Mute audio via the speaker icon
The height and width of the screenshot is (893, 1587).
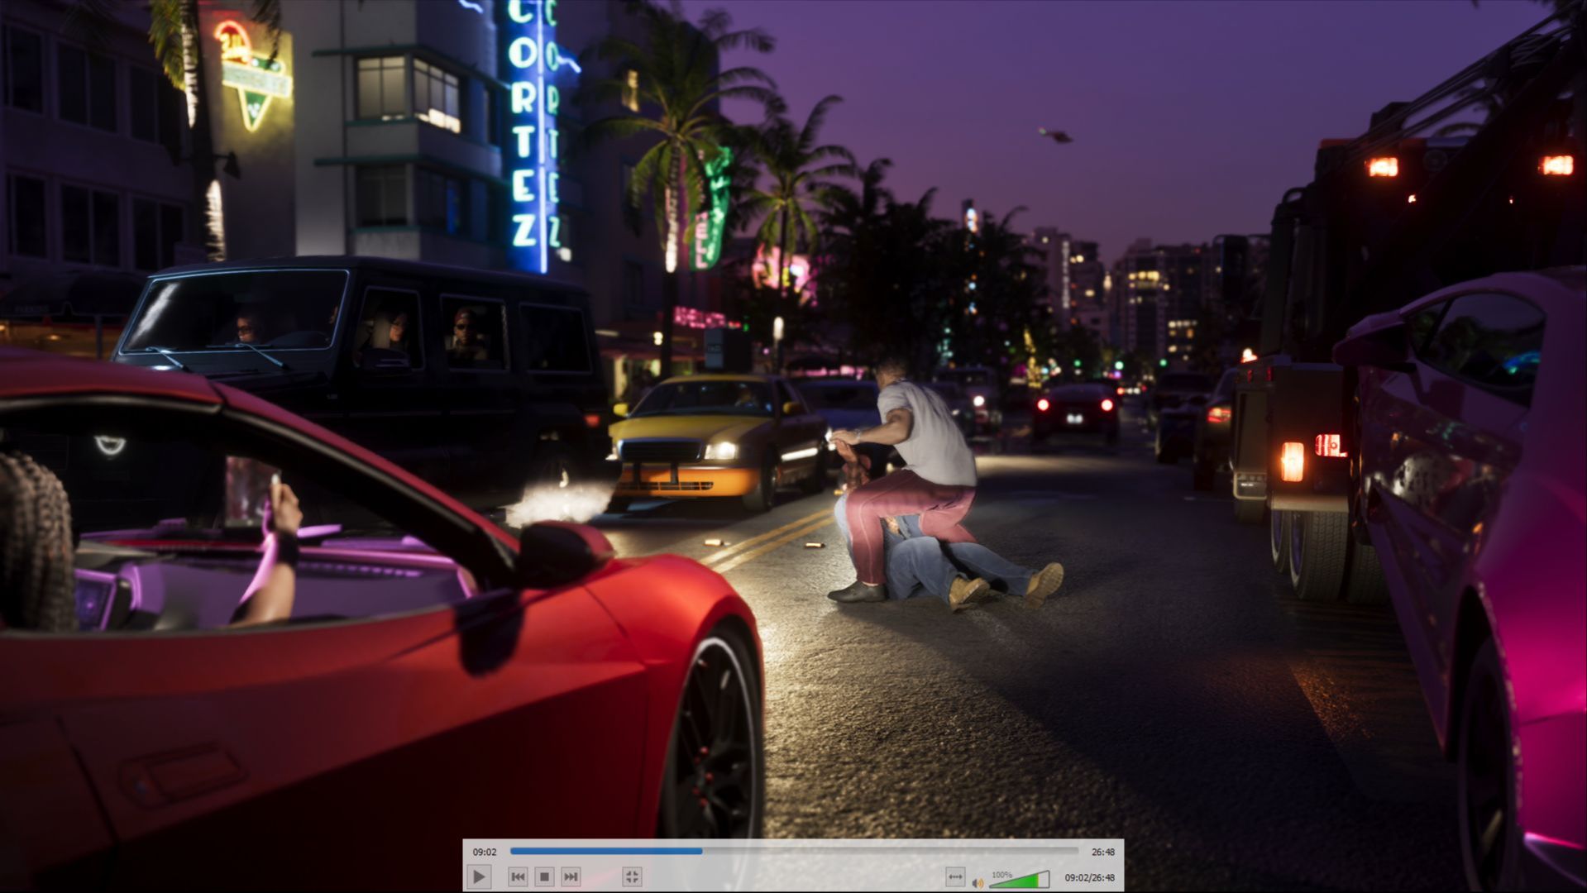978,882
